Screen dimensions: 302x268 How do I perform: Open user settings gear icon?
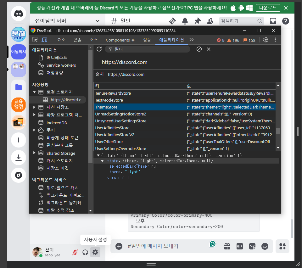(95, 252)
